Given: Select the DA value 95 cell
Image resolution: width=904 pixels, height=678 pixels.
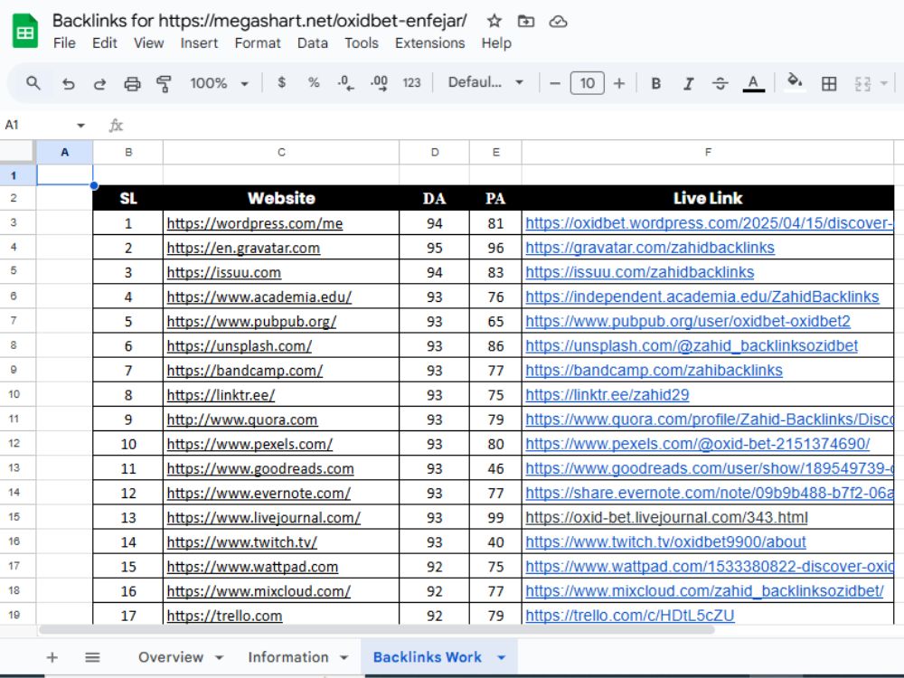Looking at the screenshot, I should pos(434,248).
